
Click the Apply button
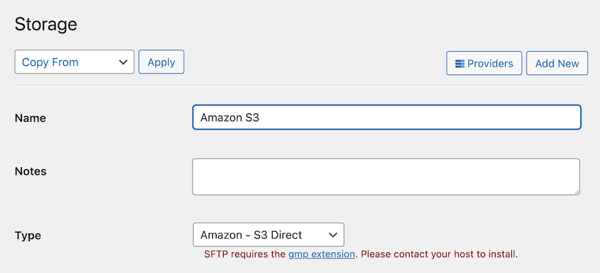[x=161, y=62]
